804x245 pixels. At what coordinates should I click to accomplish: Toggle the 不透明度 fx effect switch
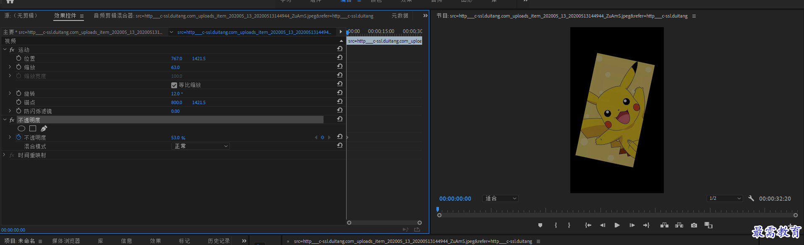[12, 120]
